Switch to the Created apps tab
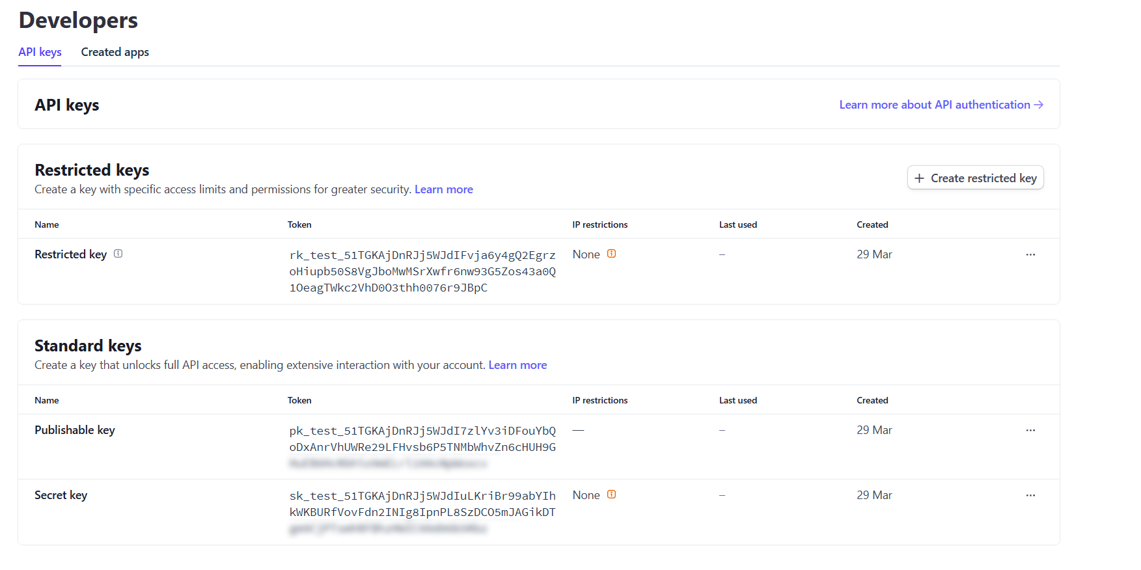This screenshot has height=570, width=1141. [115, 52]
